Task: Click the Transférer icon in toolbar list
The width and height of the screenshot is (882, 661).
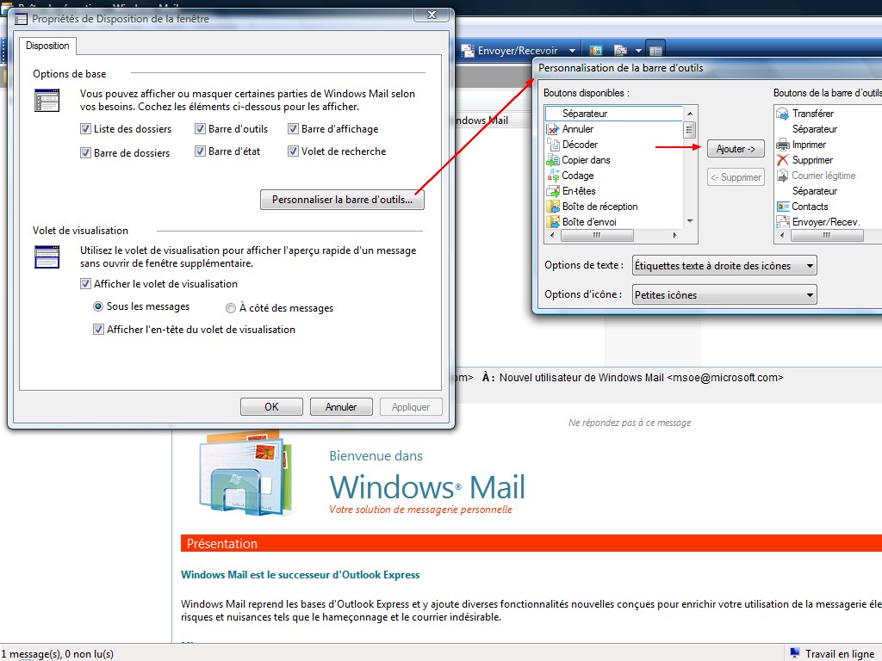Action: click(782, 114)
